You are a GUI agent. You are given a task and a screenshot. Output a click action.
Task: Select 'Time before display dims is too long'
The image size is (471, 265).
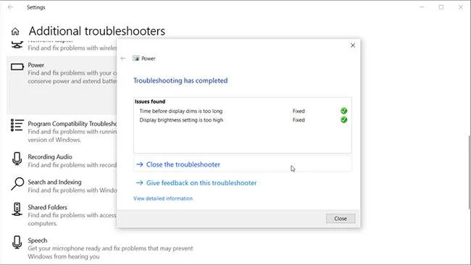[x=181, y=111]
